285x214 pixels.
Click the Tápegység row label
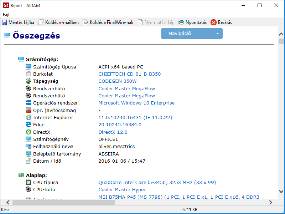pos(46,81)
